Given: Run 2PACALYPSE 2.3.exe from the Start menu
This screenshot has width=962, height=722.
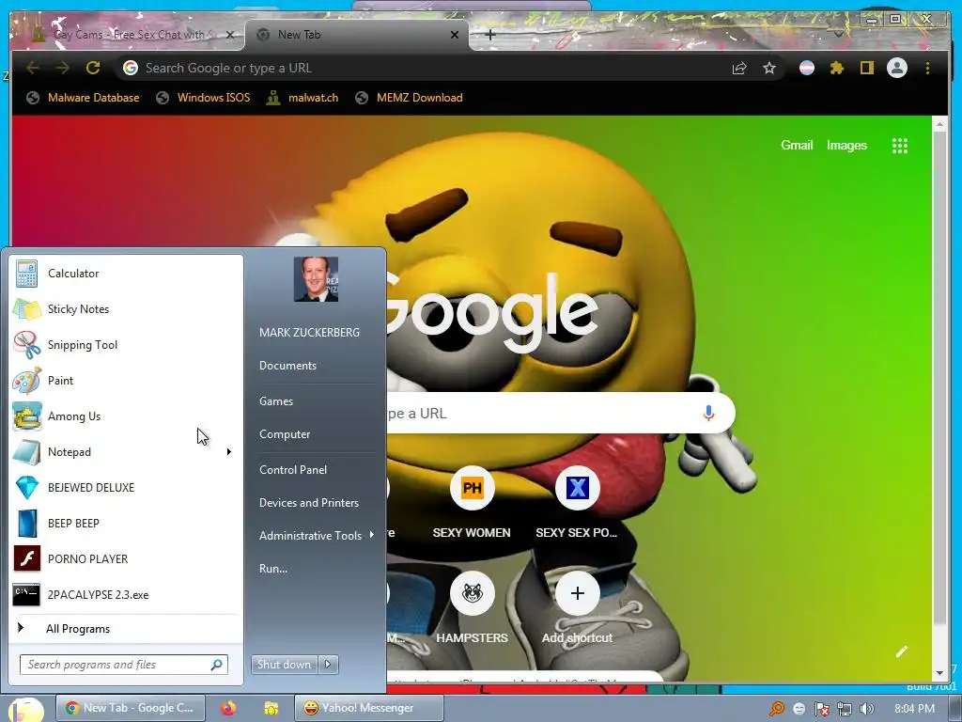Looking at the screenshot, I should [x=126, y=594].
